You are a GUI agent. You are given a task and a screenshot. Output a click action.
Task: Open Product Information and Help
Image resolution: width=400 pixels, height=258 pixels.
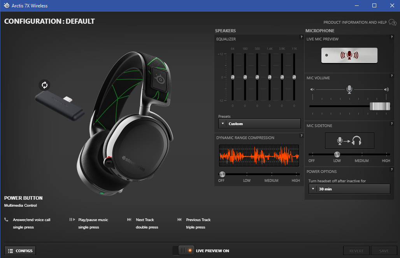pos(393,23)
